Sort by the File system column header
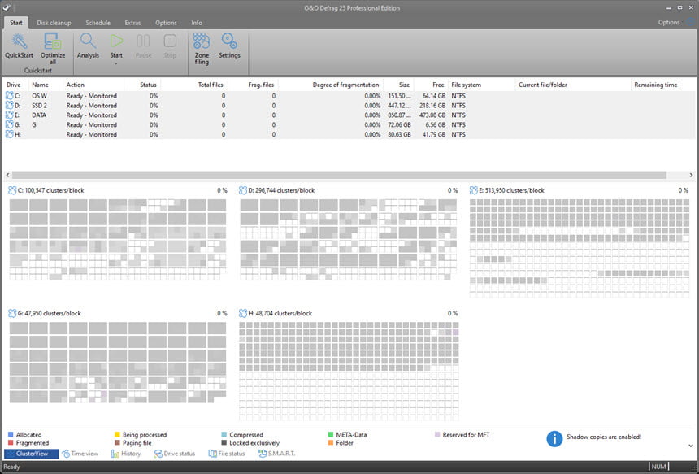Image resolution: width=699 pixels, height=474 pixels. click(x=481, y=85)
